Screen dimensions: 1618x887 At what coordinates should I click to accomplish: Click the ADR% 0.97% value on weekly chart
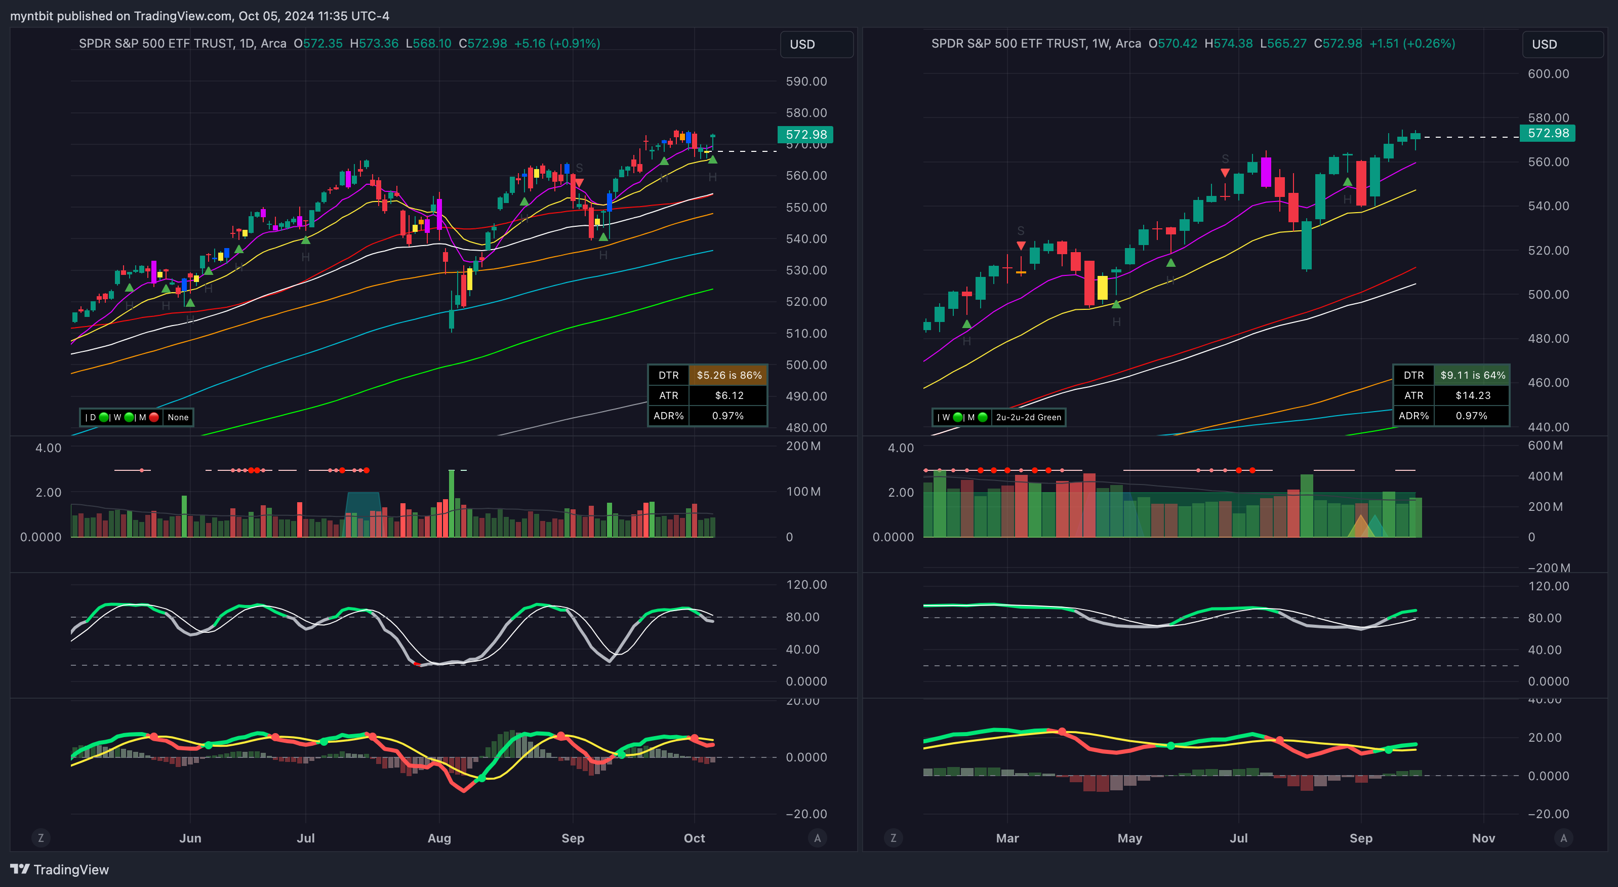coord(1472,416)
